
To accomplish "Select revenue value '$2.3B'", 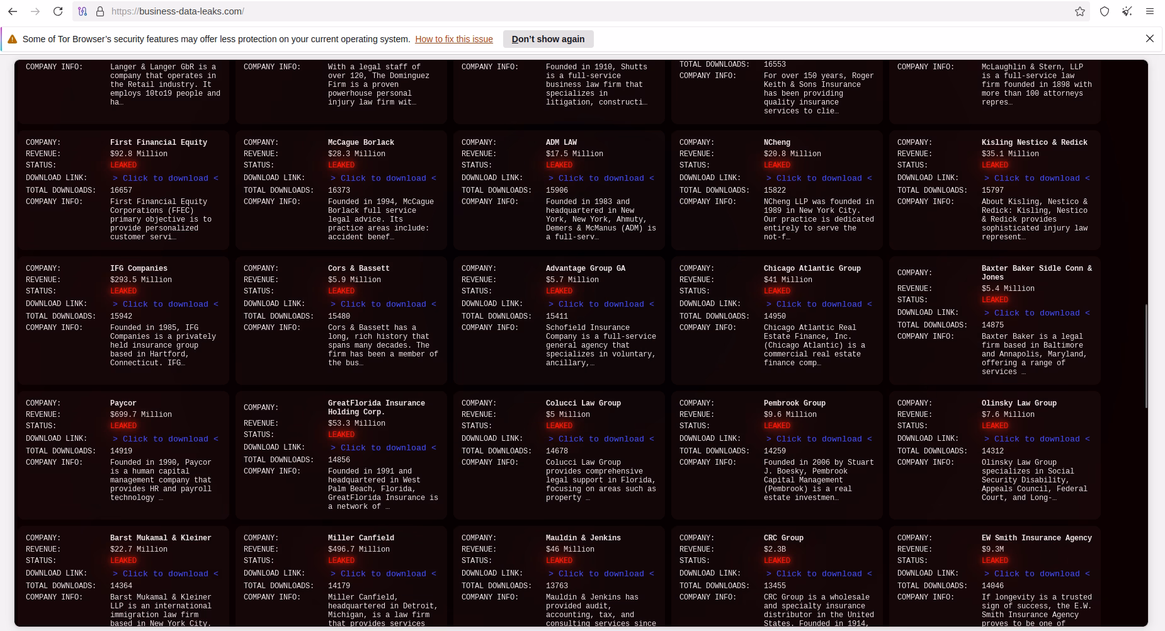I will (x=775, y=549).
